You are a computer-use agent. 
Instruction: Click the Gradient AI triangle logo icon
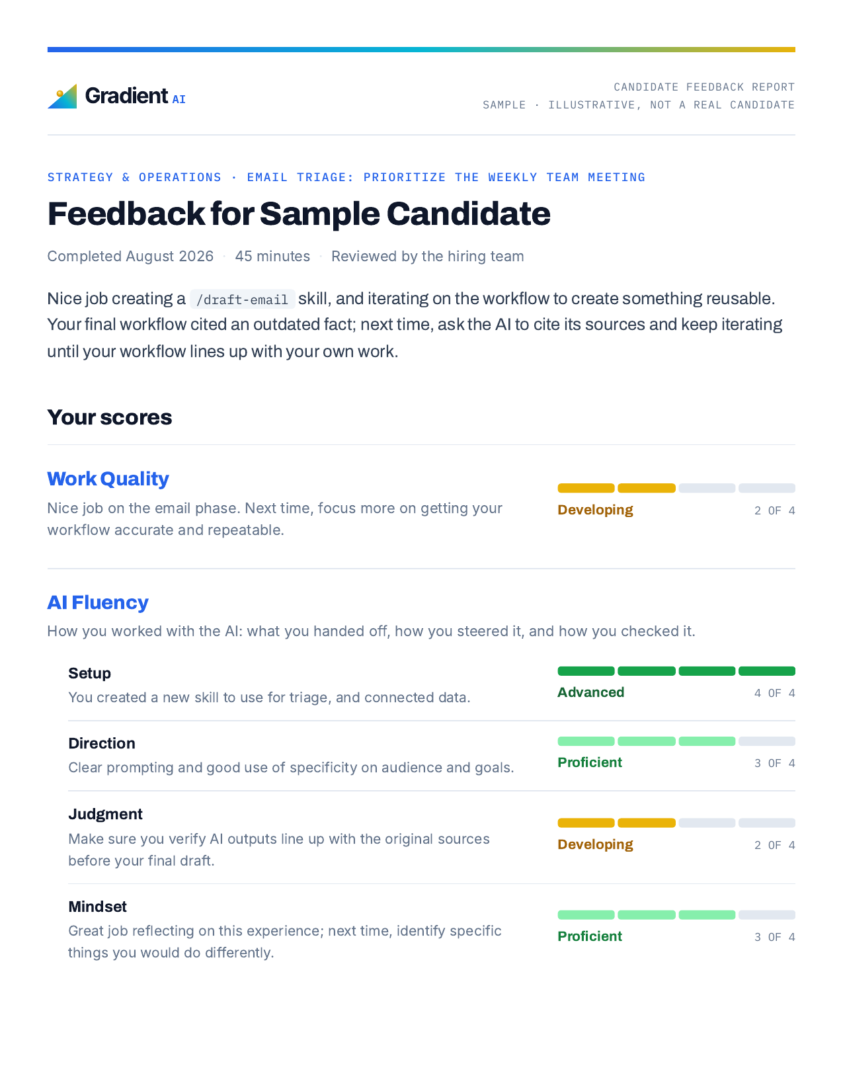(62, 96)
